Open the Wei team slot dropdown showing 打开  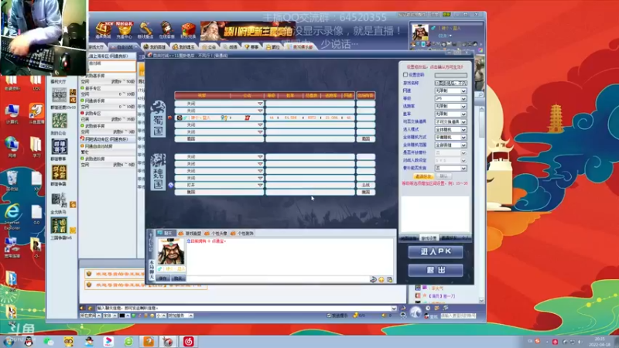260,185
